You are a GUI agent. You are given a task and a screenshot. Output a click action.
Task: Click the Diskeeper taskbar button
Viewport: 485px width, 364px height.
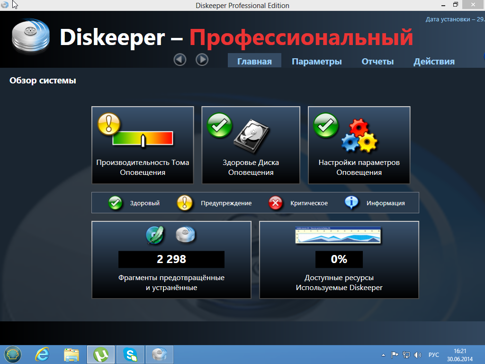tap(160, 355)
